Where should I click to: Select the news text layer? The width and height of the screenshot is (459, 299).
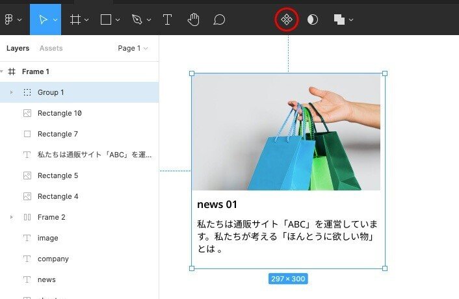[x=79, y=279]
